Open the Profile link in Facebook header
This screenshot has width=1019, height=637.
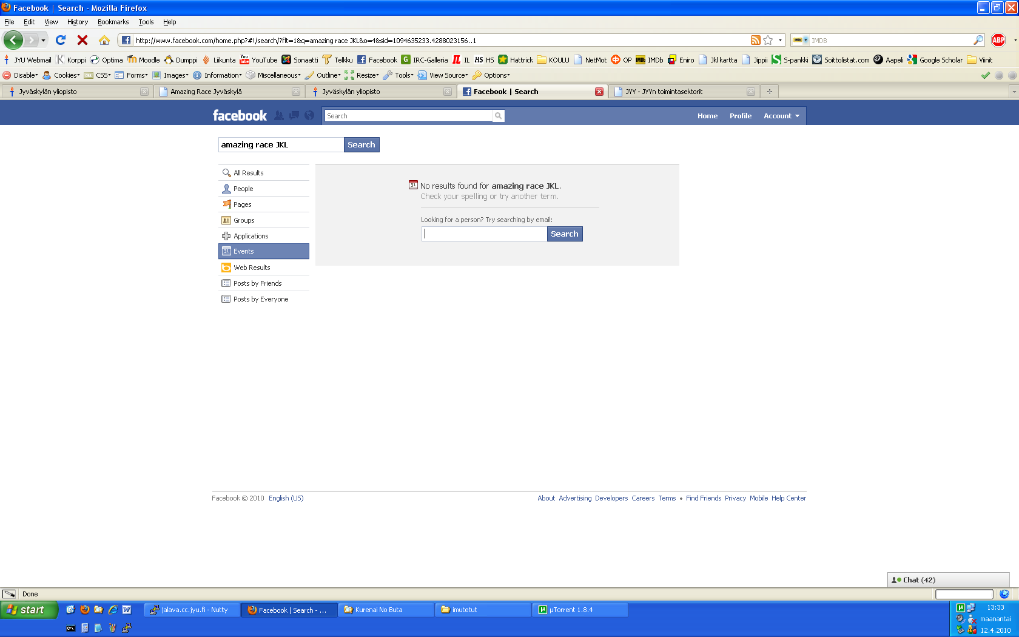[741, 116]
